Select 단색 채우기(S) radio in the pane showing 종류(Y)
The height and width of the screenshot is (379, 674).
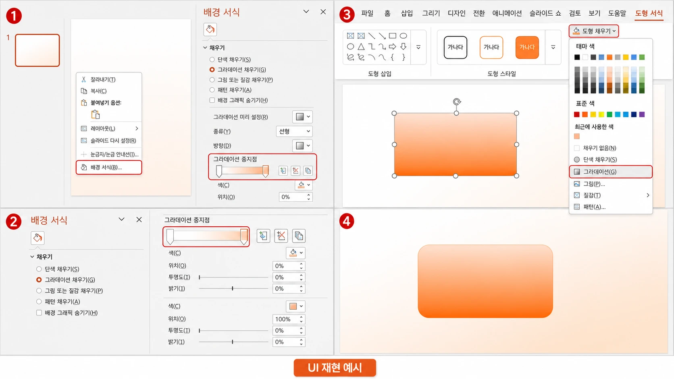212,59
